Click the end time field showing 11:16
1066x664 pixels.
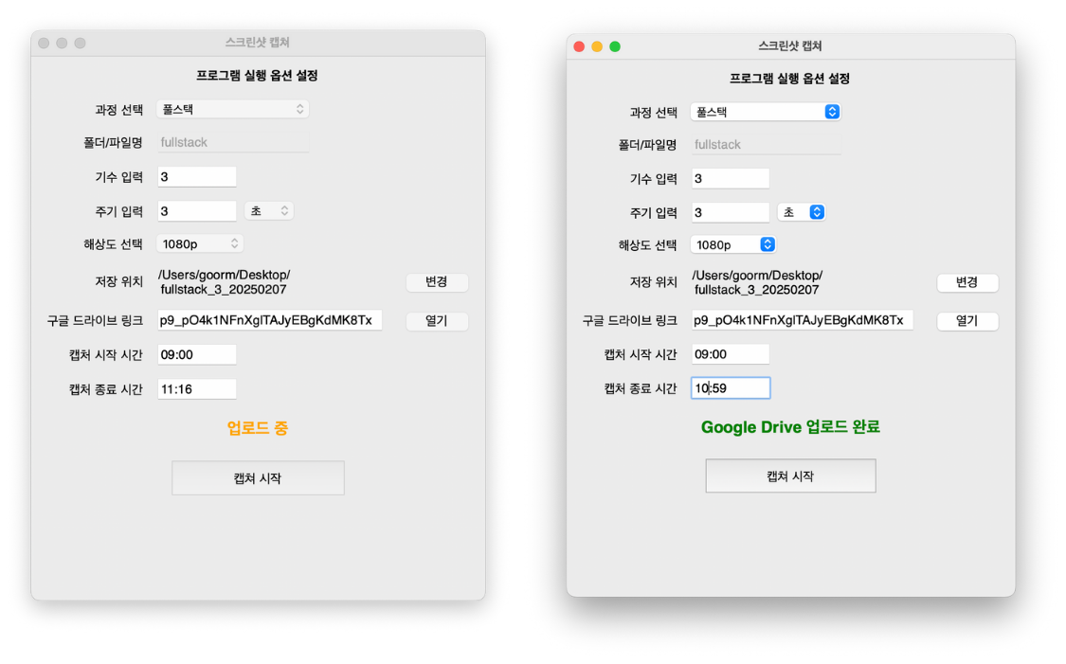196,388
